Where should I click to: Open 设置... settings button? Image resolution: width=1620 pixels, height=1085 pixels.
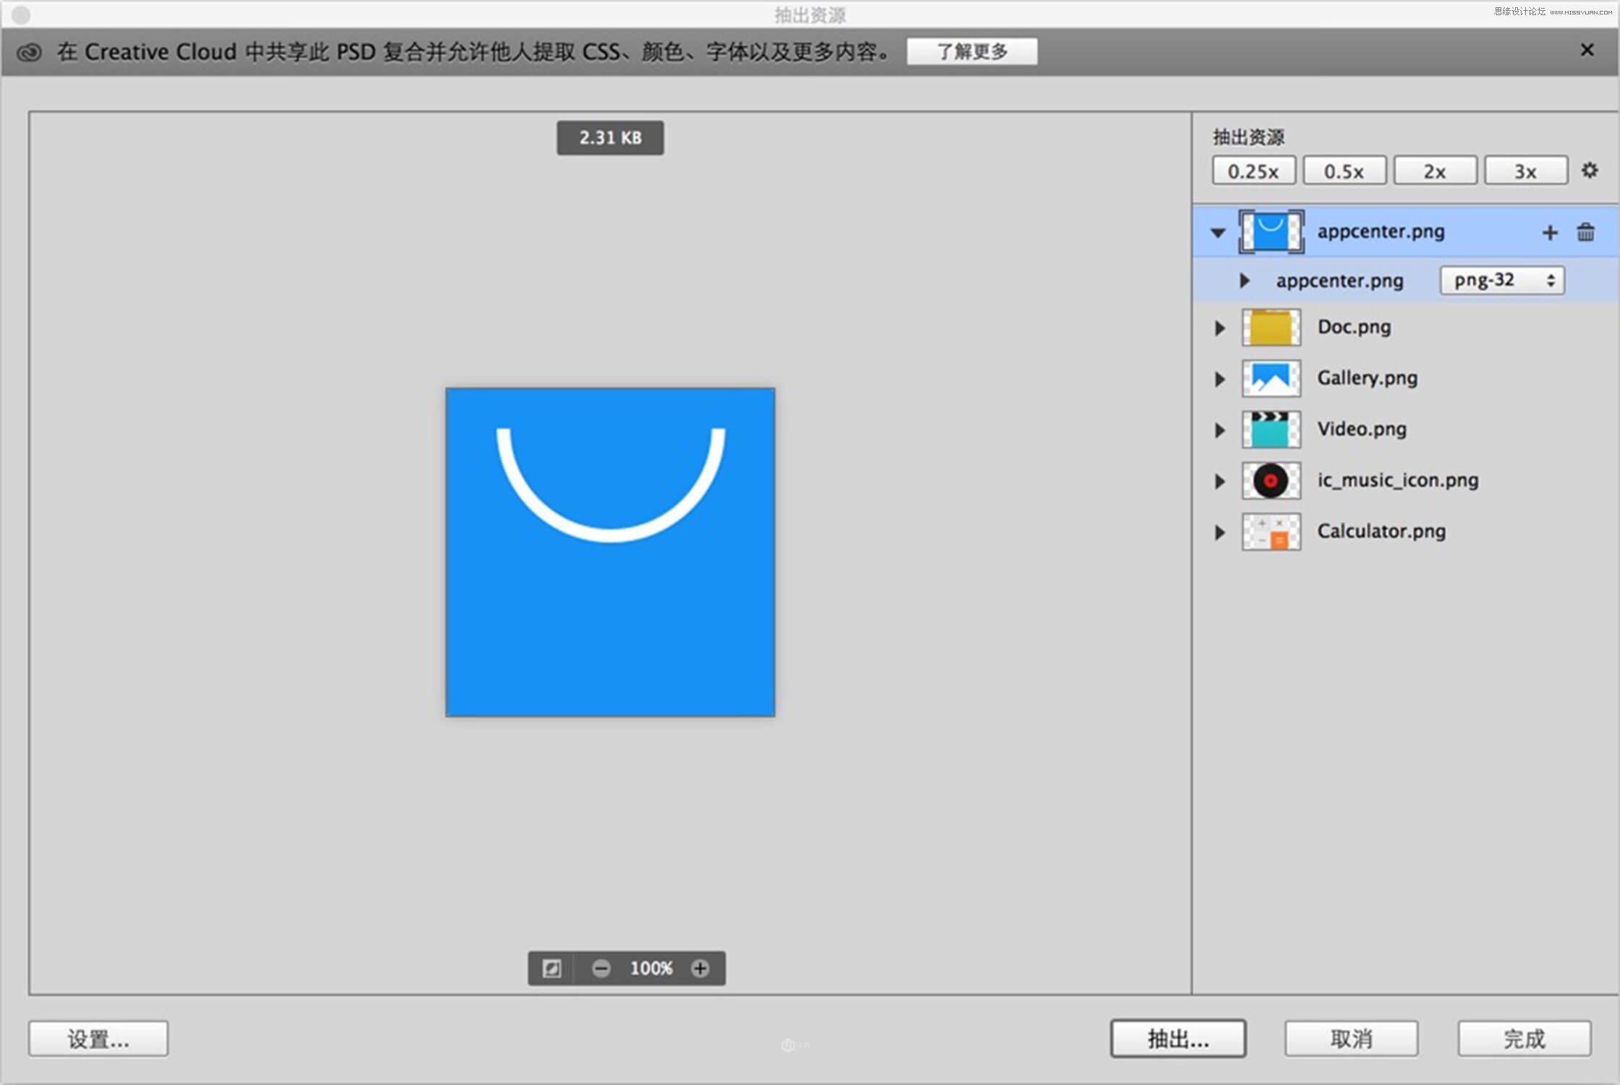pos(98,1039)
